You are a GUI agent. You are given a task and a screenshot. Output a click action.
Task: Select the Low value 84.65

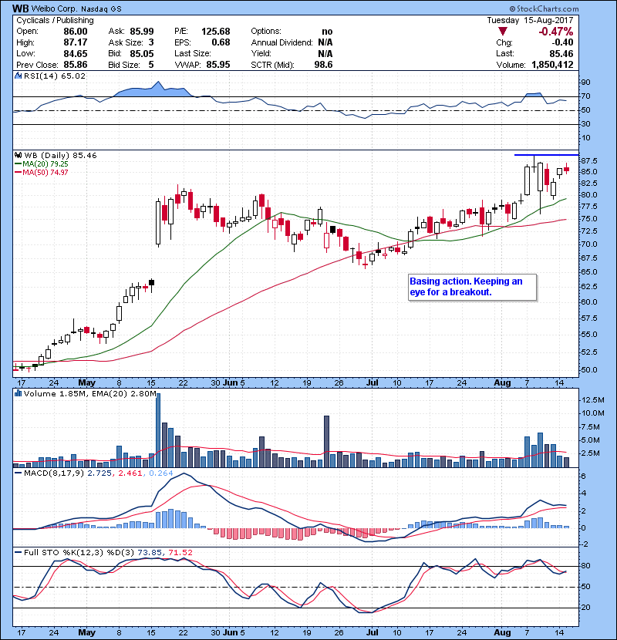pyautogui.click(x=76, y=53)
